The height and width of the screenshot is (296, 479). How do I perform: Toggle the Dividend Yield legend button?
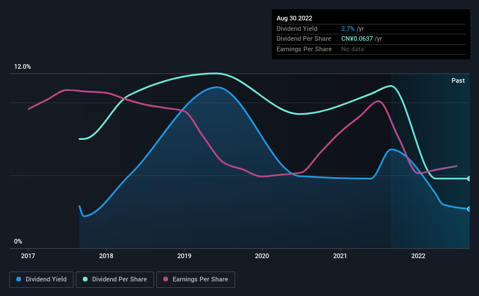click(x=41, y=280)
